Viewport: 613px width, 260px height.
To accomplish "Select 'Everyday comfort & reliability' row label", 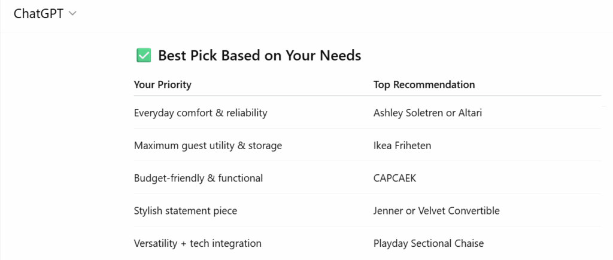I will coord(201,113).
